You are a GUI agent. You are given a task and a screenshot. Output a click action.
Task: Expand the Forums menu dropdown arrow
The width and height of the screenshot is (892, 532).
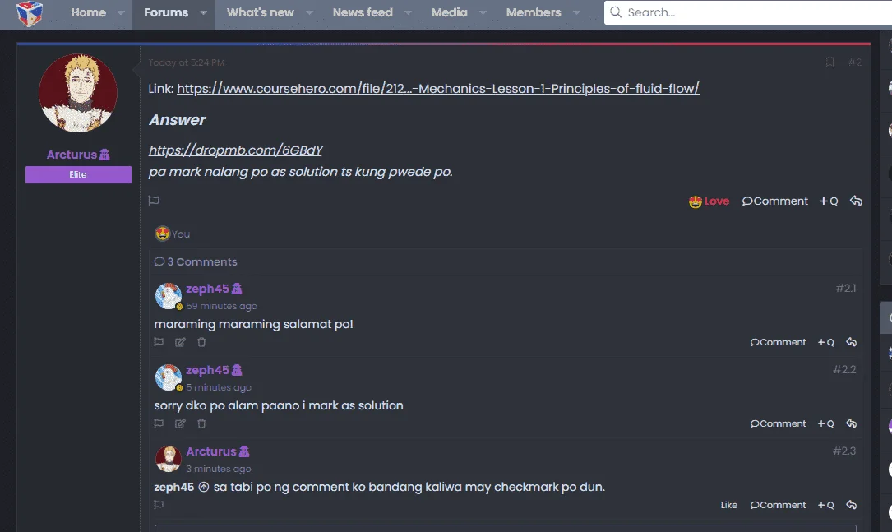click(x=203, y=12)
